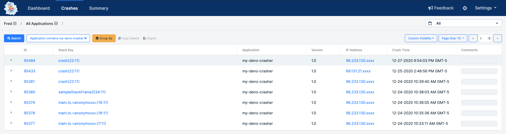Click the BugSplat logo icon
The height and width of the screenshot is (134, 506).
[x=11, y=8]
